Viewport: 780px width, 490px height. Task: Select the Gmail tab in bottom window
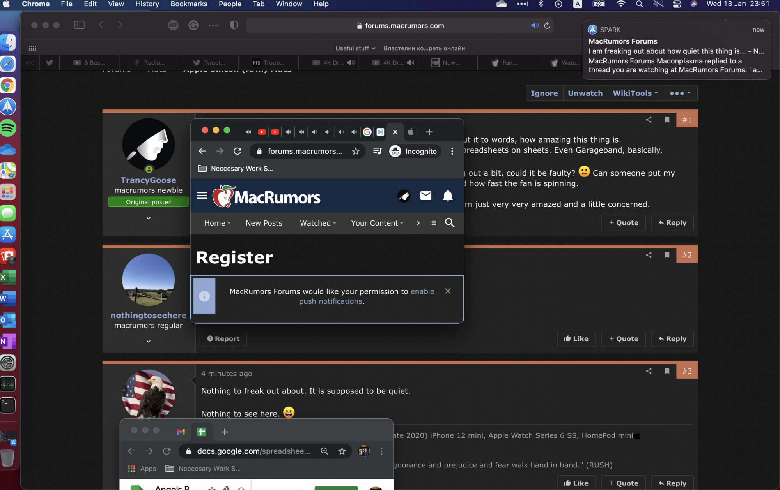181,432
